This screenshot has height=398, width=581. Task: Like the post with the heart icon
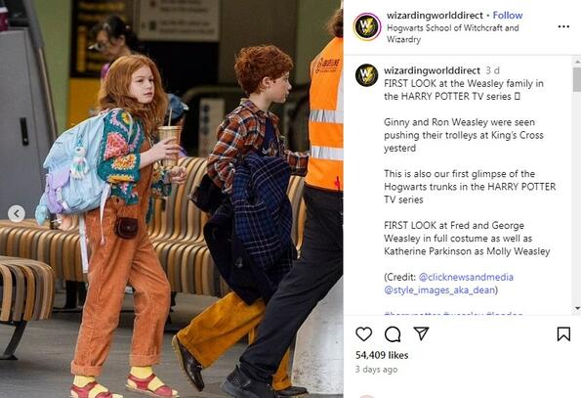tap(363, 333)
